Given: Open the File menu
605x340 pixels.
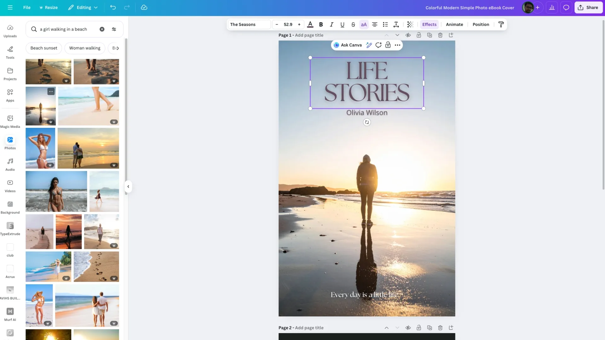Looking at the screenshot, I should [x=27, y=8].
